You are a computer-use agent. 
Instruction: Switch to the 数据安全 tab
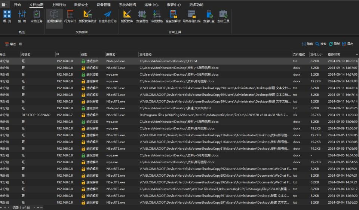(x=81, y=4)
